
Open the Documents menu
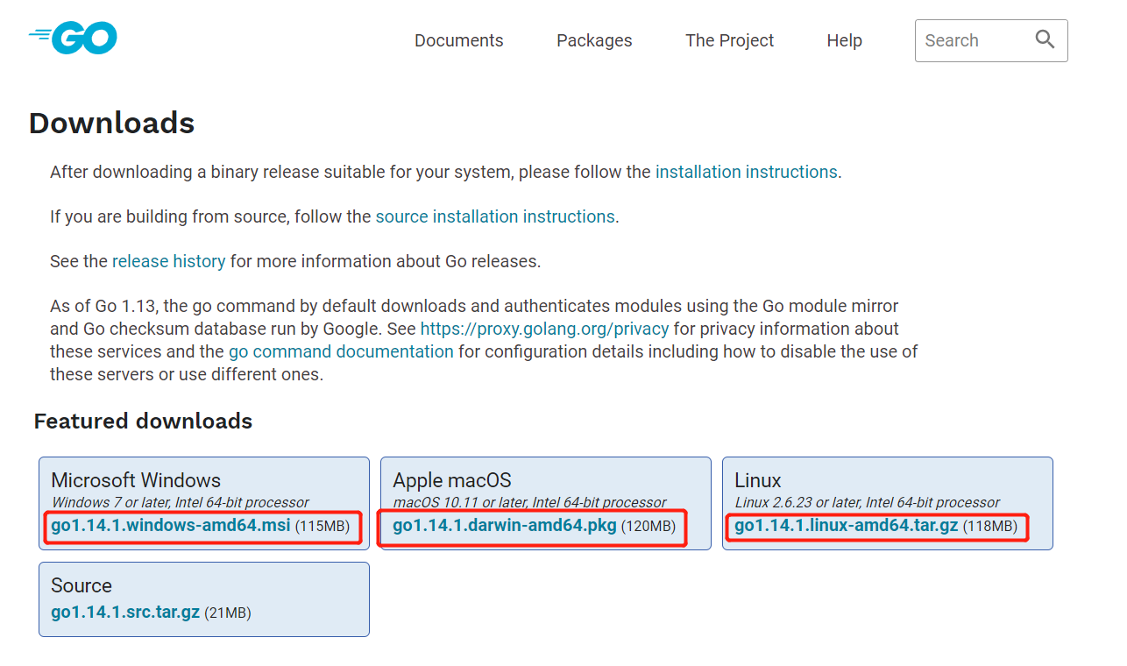coord(459,40)
